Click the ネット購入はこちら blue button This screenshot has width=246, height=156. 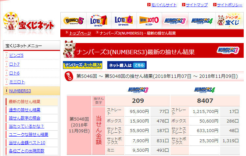pos(127,65)
